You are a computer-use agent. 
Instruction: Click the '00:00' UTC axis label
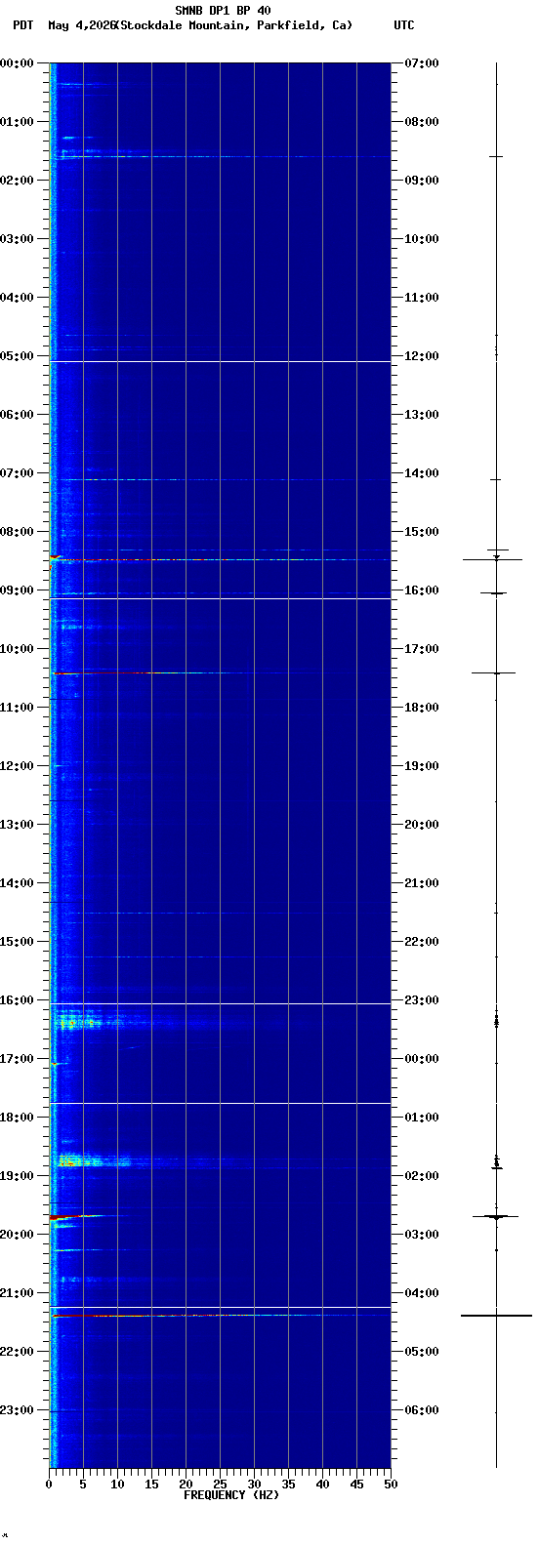[x=422, y=1059]
